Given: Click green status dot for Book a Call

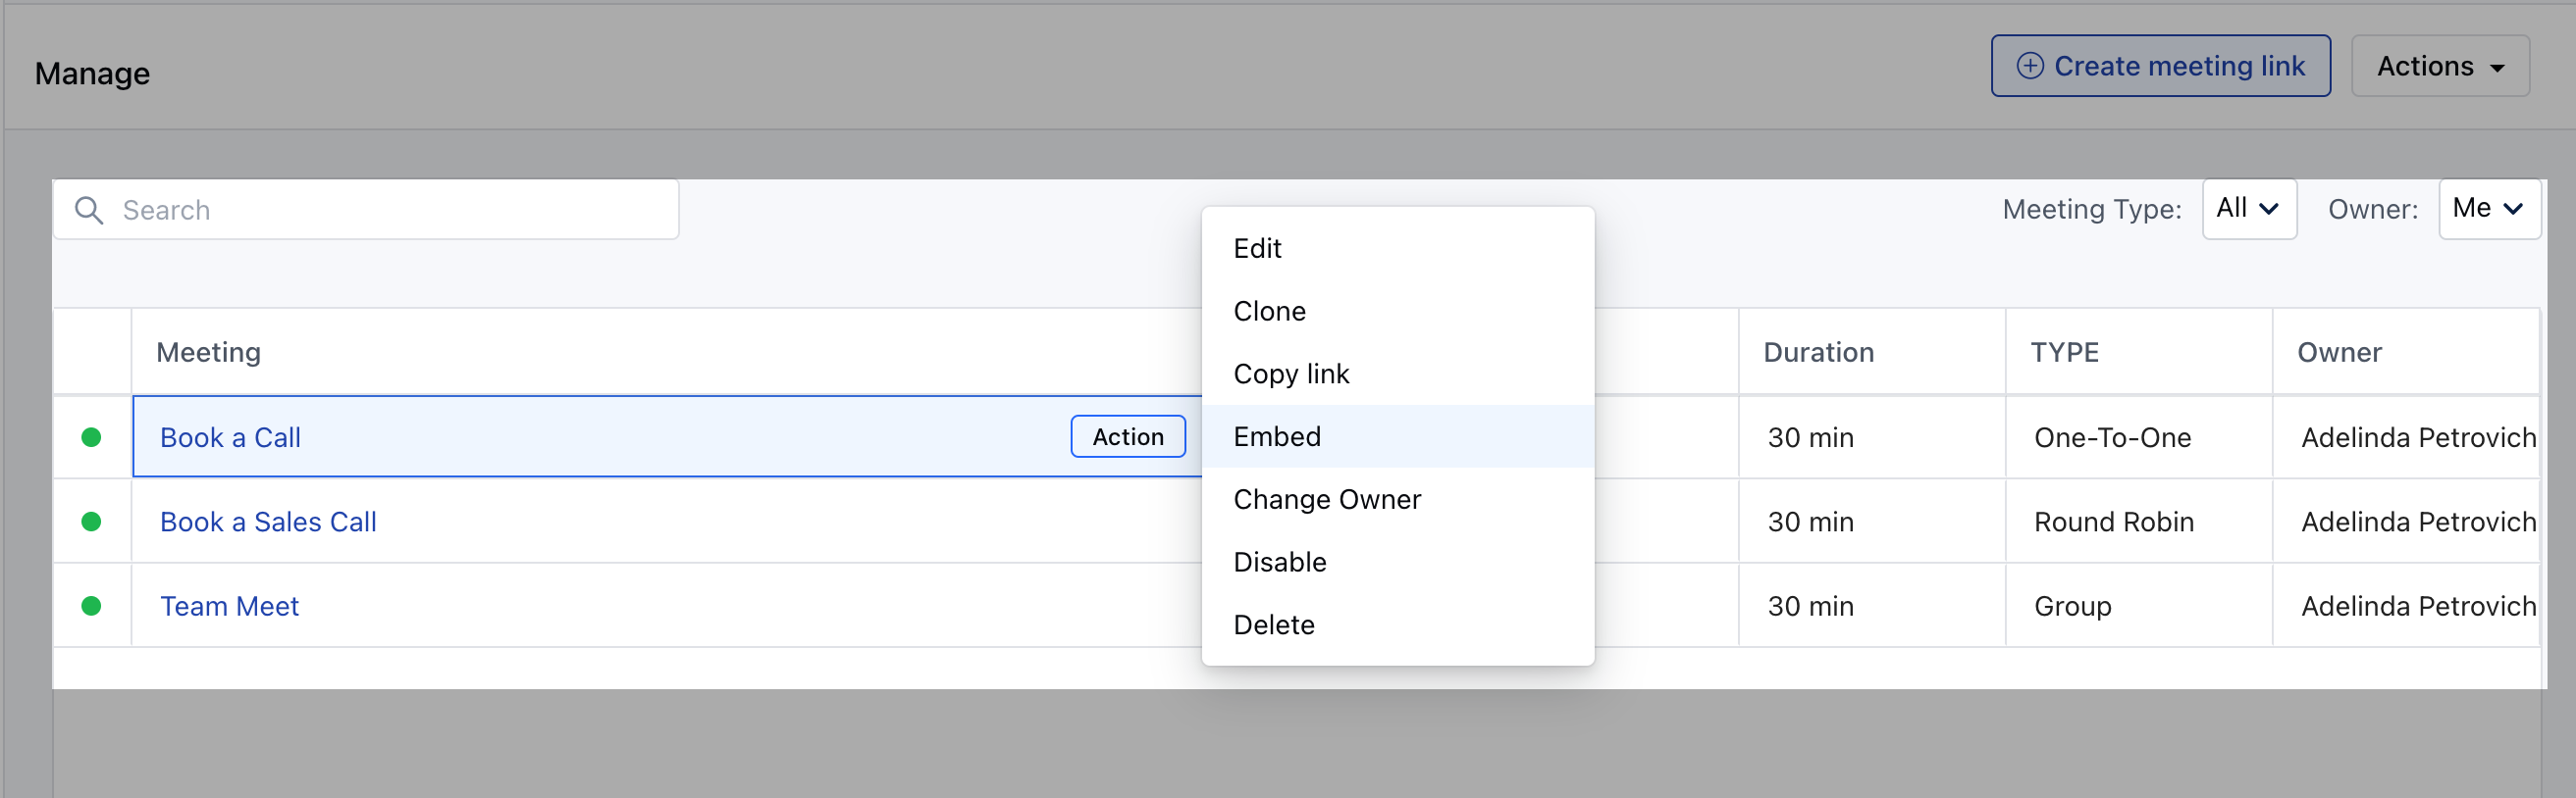Looking at the screenshot, I should point(91,437).
